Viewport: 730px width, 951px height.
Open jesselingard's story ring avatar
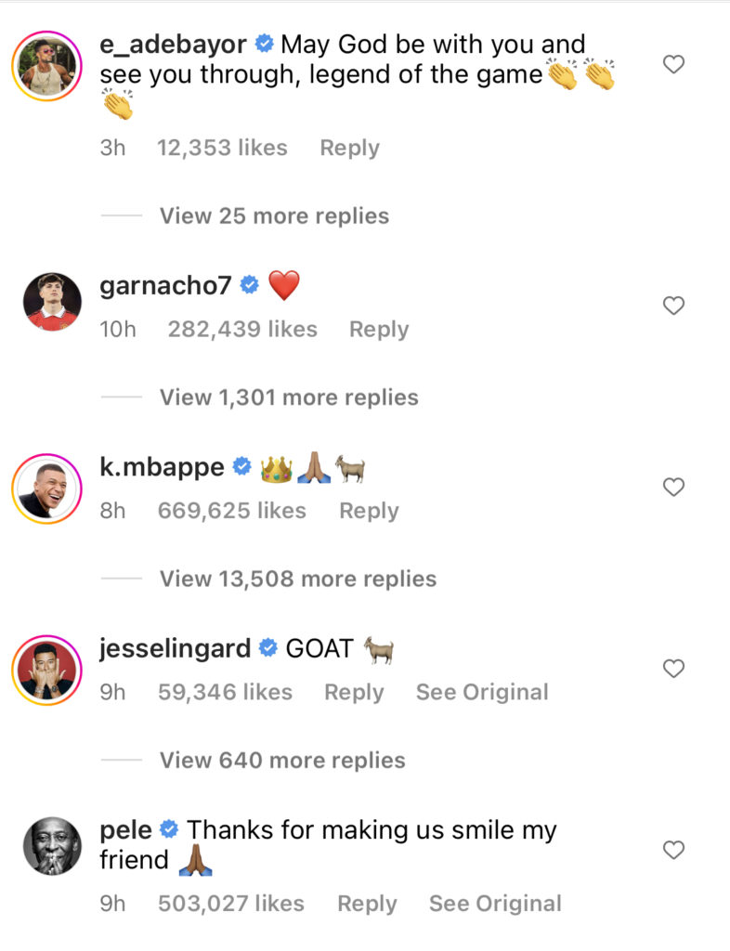(46, 671)
